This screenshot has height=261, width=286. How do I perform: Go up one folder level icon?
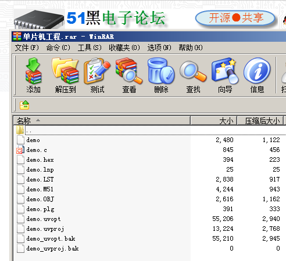click(24, 105)
